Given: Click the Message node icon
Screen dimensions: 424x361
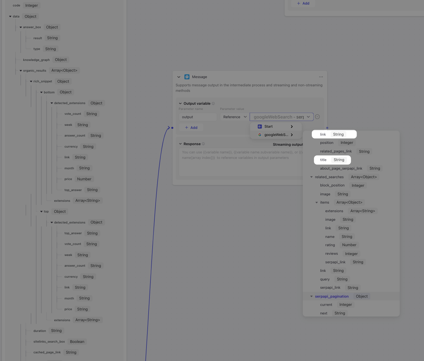Looking at the screenshot, I should pyautogui.click(x=187, y=77).
